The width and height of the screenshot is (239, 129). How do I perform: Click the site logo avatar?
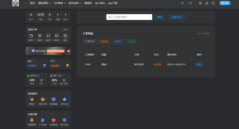tap(16, 3)
